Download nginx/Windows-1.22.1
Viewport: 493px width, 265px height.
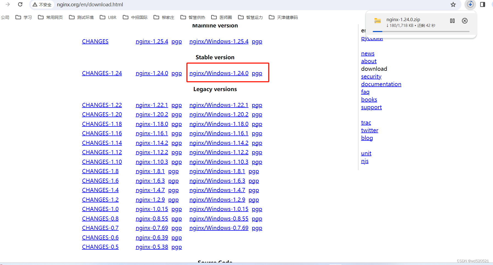219,105
